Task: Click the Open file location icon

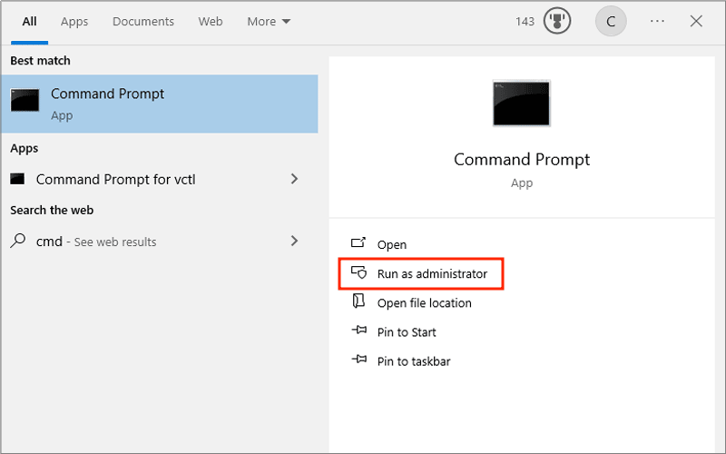Action: pos(358,301)
